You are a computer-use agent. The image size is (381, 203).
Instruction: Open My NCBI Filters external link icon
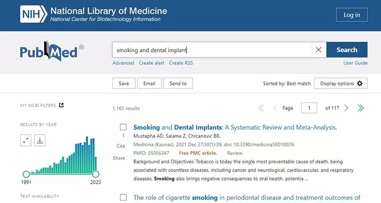coord(61,105)
